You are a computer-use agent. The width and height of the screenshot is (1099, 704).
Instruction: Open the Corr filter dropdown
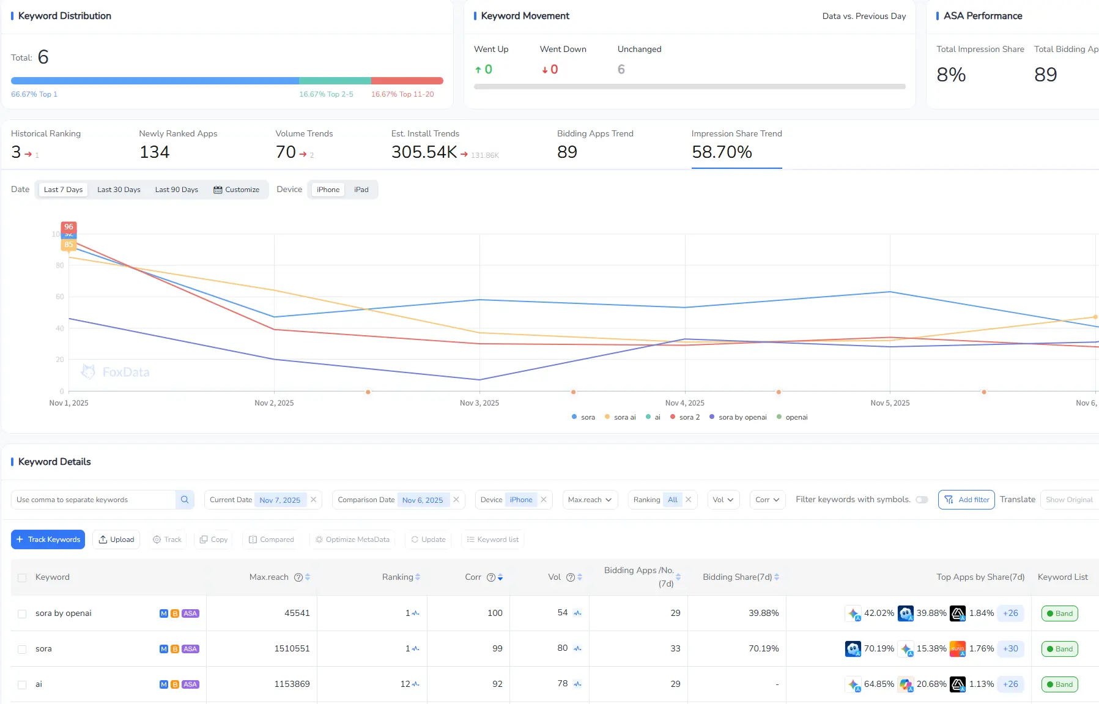(767, 500)
